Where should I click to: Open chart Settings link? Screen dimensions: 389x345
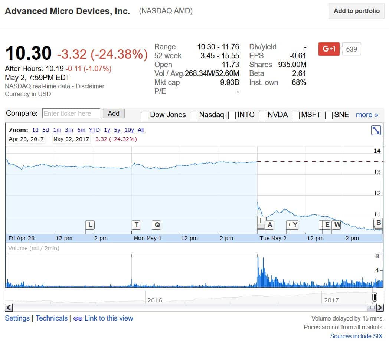click(x=17, y=318)
